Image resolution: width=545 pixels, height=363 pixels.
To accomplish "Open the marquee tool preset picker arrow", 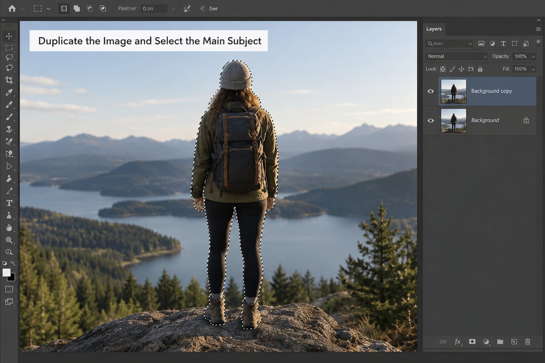I will tap(49, 9).
